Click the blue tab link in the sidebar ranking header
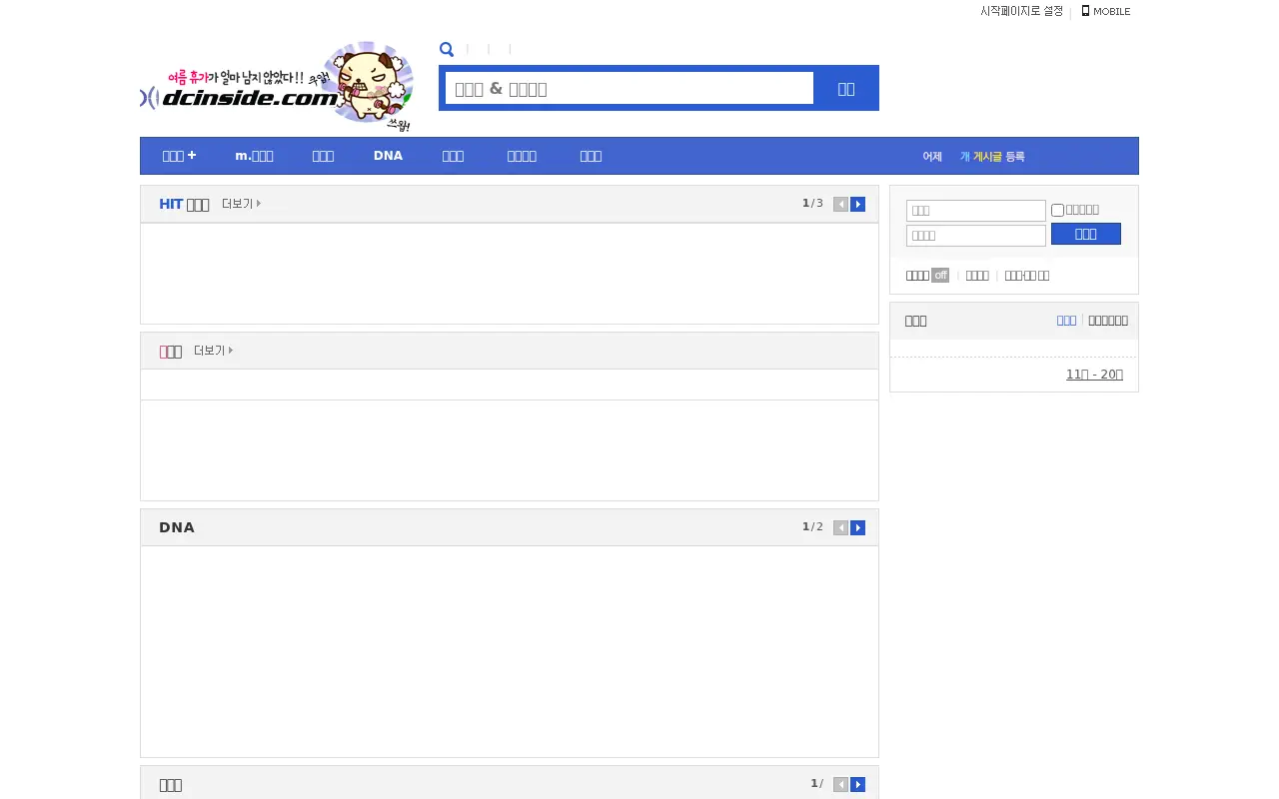1279x799 pixels. point(1066,321)
